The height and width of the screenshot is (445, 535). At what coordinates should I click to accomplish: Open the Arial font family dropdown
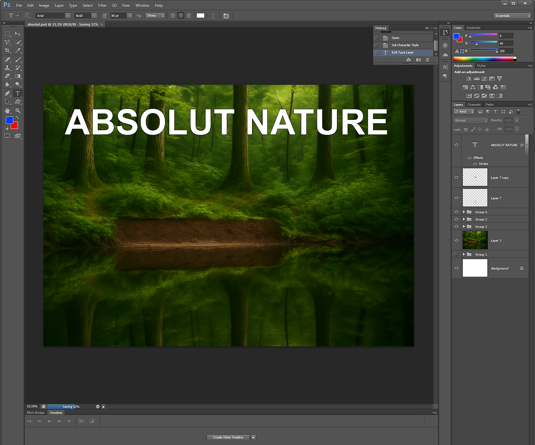pos(68,16)
